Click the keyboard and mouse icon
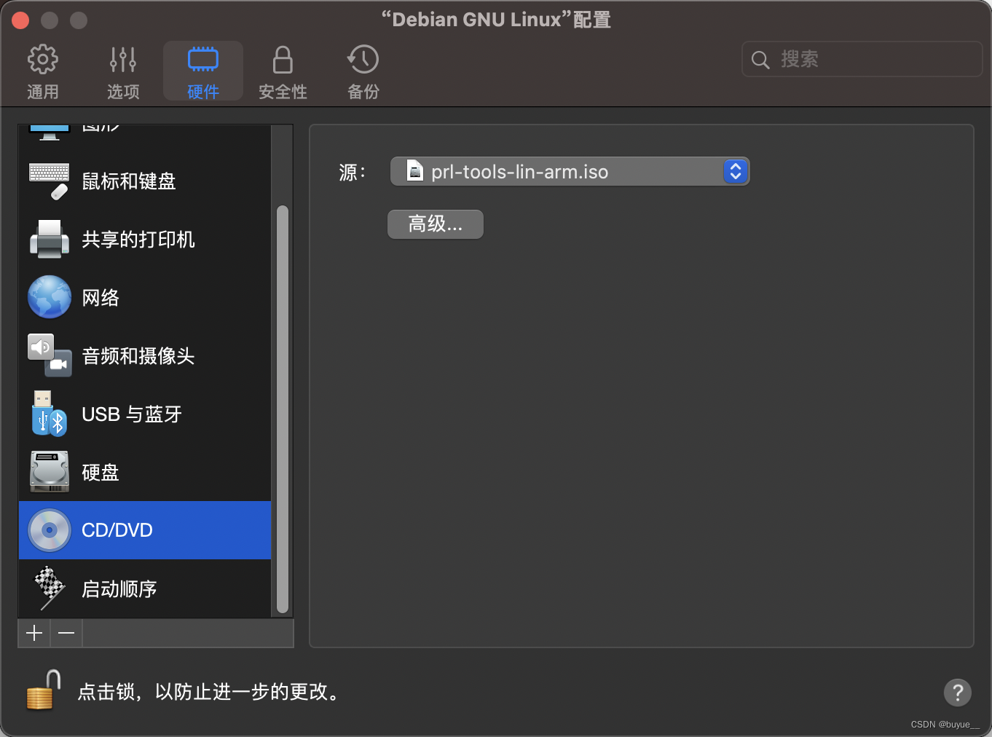Viewport: 992px width, 737px height. [x=50, y=181]
